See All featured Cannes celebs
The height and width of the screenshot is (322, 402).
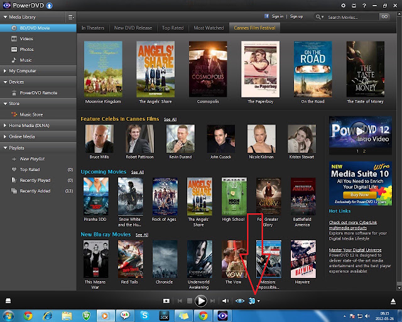pyautogui.click(x=170, y=119)
